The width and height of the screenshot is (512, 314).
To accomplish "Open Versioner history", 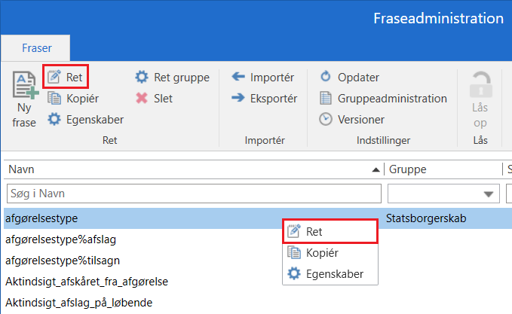I will 326,119.
